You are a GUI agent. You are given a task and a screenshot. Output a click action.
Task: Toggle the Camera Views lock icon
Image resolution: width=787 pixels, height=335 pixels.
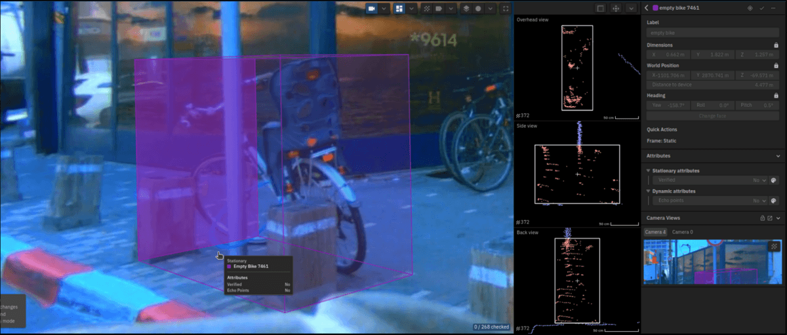762,218
